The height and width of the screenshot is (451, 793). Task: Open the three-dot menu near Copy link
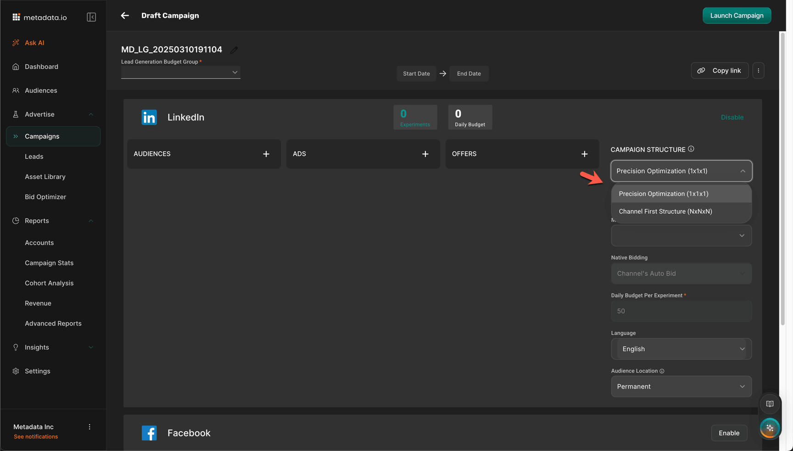point(759,70)
